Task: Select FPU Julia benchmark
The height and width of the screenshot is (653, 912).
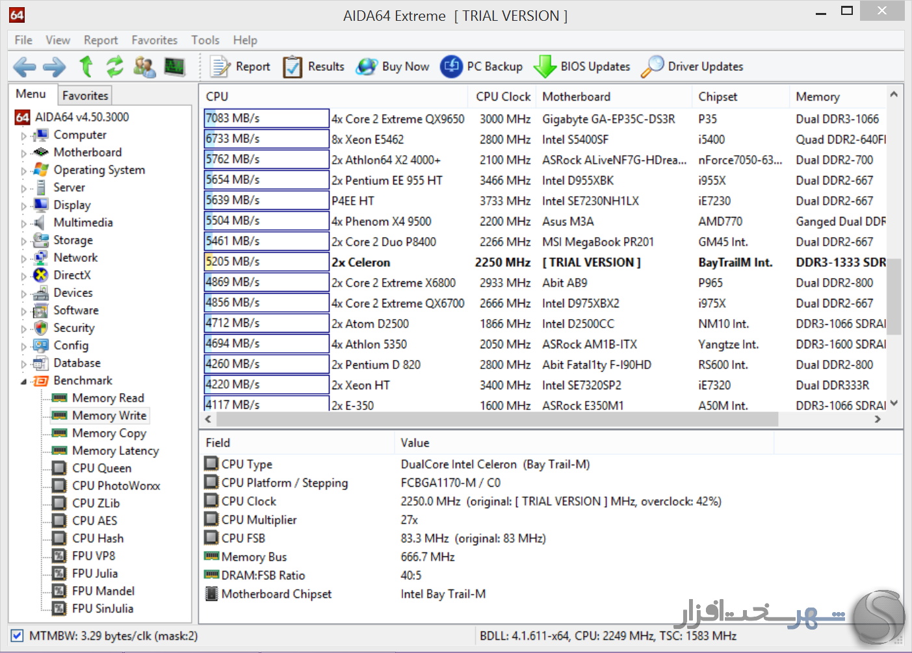Action: coord(95,573)
